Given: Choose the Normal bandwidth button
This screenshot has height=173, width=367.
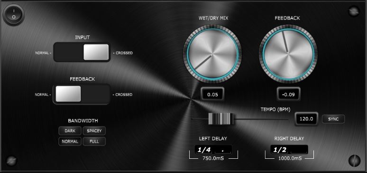Looking at the screenshot, I should [x=70, y=141].
